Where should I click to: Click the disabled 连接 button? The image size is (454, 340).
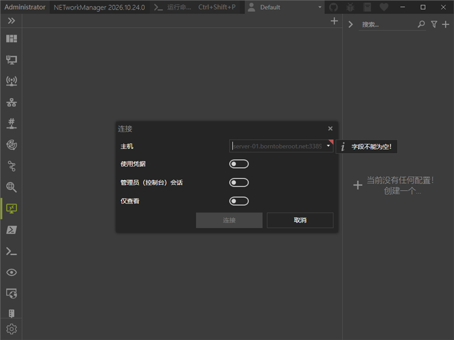pos(229,220)
